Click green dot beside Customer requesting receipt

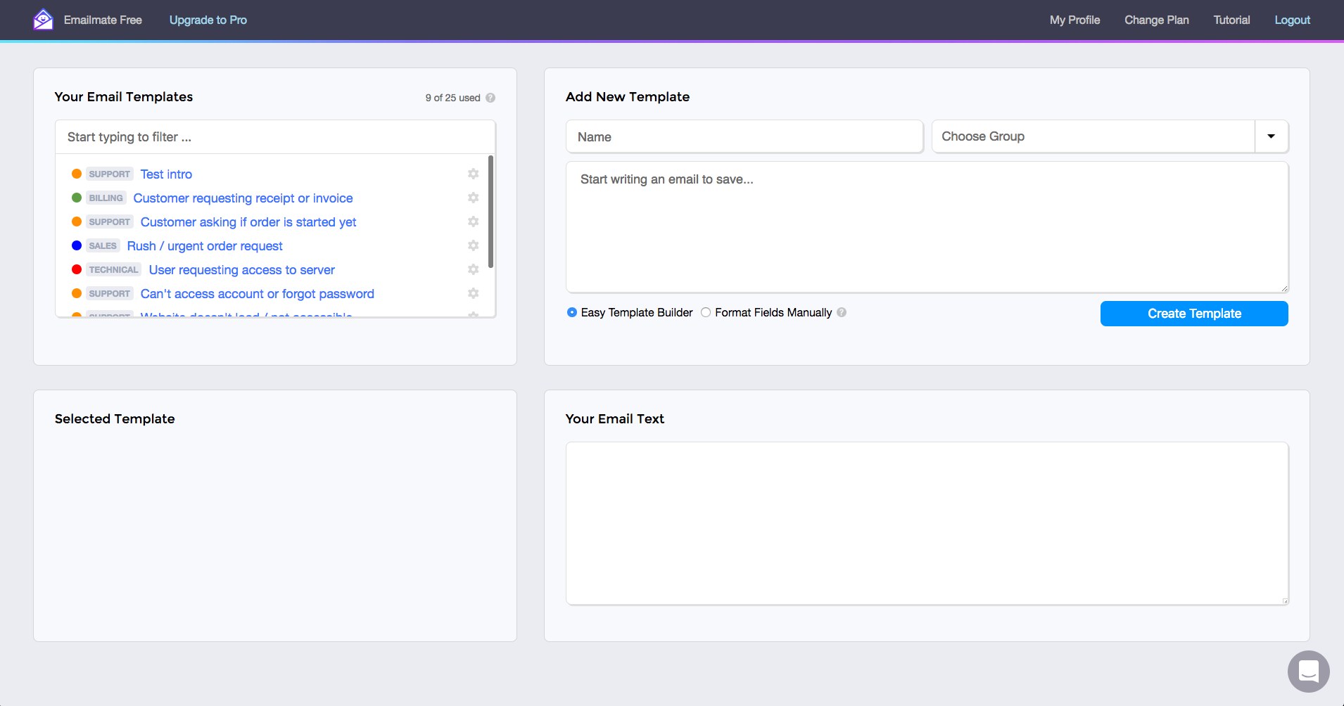pyautogui.click(x=77, y=198)
